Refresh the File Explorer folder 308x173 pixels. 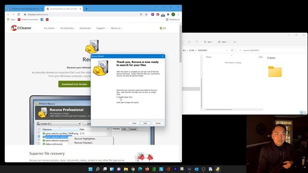coord(232,50)
